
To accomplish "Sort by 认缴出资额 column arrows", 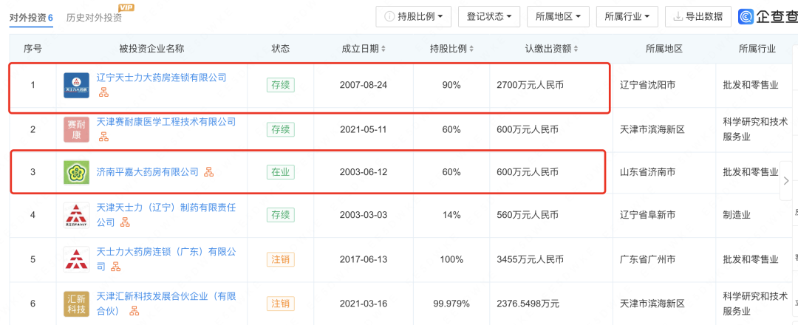I will 576,49.
